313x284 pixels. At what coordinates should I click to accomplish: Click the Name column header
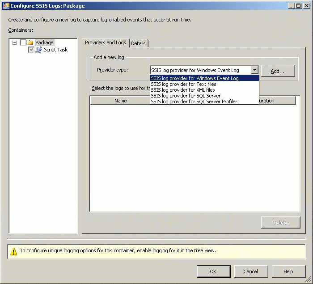[120, 101]
